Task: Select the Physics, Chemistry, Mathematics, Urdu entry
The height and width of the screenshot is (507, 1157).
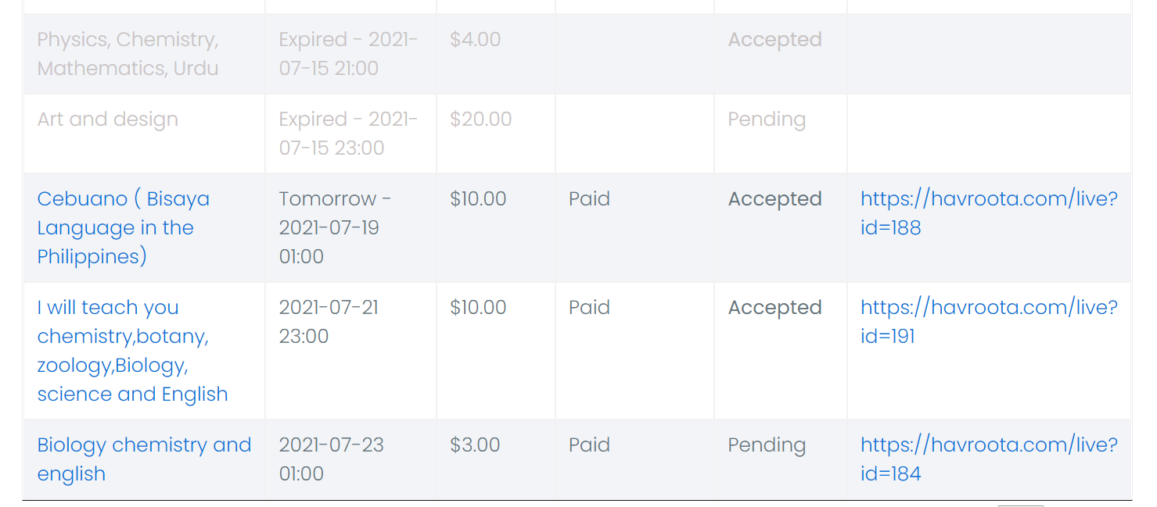Action: pyautogui.click(x=128, y=54)
